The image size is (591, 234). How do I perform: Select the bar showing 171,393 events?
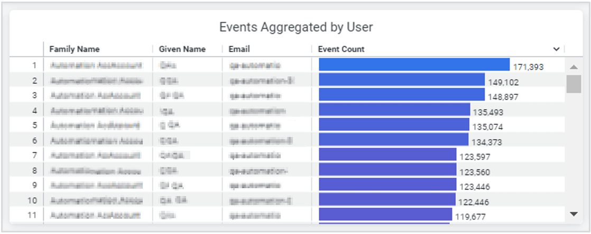414,64
